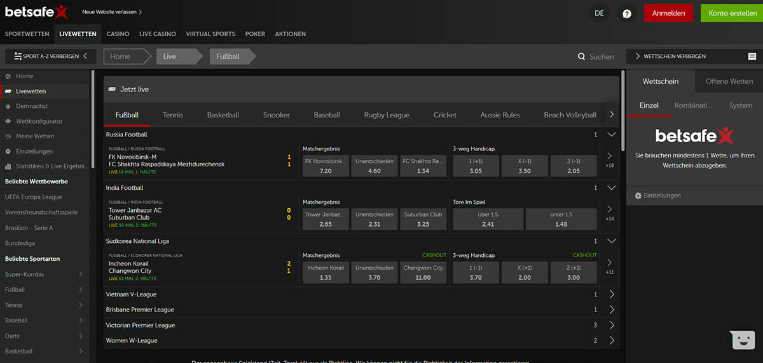
Task: Switch to the Snooker tab
Action: 277,115
